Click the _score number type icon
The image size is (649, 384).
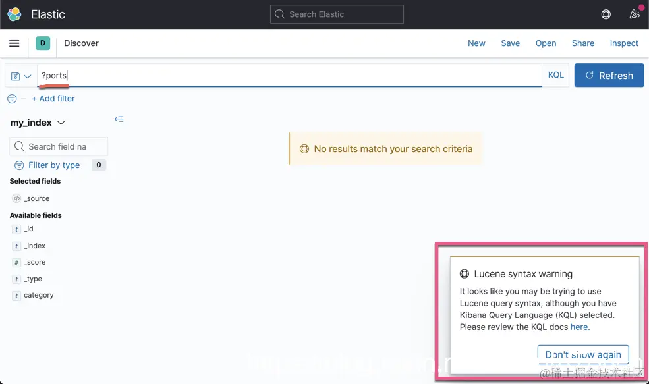click(x=16, y=262)
